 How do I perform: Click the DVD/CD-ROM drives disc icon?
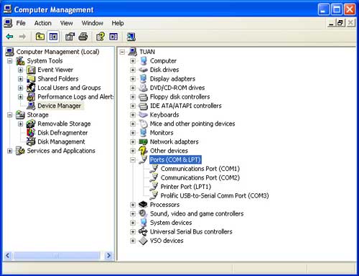pos(143,88)
